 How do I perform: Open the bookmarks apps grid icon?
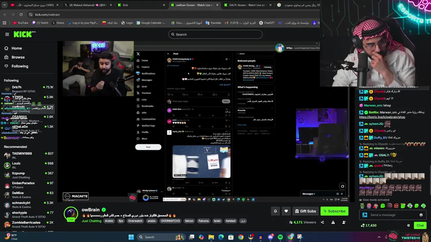click(x=4, y=23)
